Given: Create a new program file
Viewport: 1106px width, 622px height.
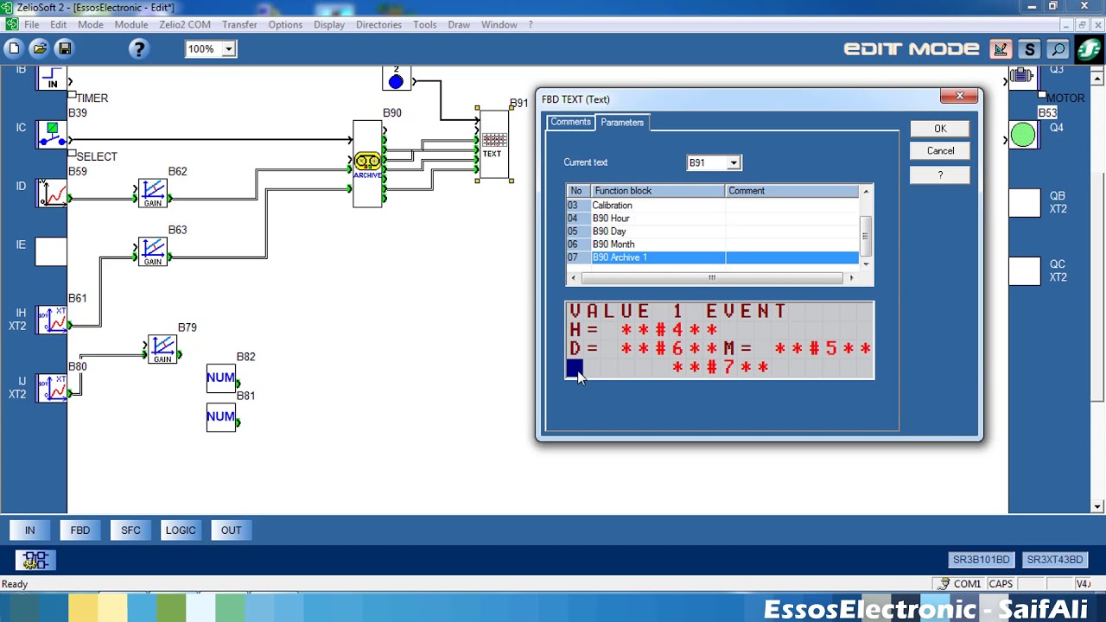Looking at the screenshot, I should click(x=14, y=49).
